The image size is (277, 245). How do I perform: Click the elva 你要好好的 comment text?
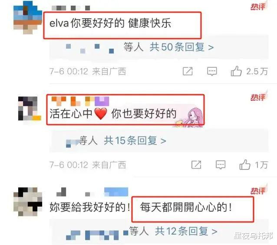click(x=110, y=23)
